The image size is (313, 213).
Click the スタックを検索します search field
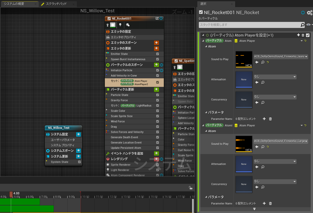(249, 25)
